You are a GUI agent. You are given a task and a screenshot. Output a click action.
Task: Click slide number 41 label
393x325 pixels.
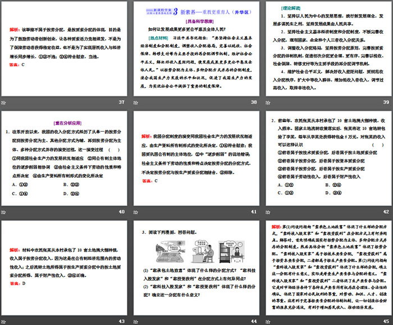click(254, 212)
